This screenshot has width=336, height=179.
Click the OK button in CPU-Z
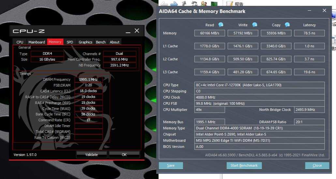click(124, 155)
